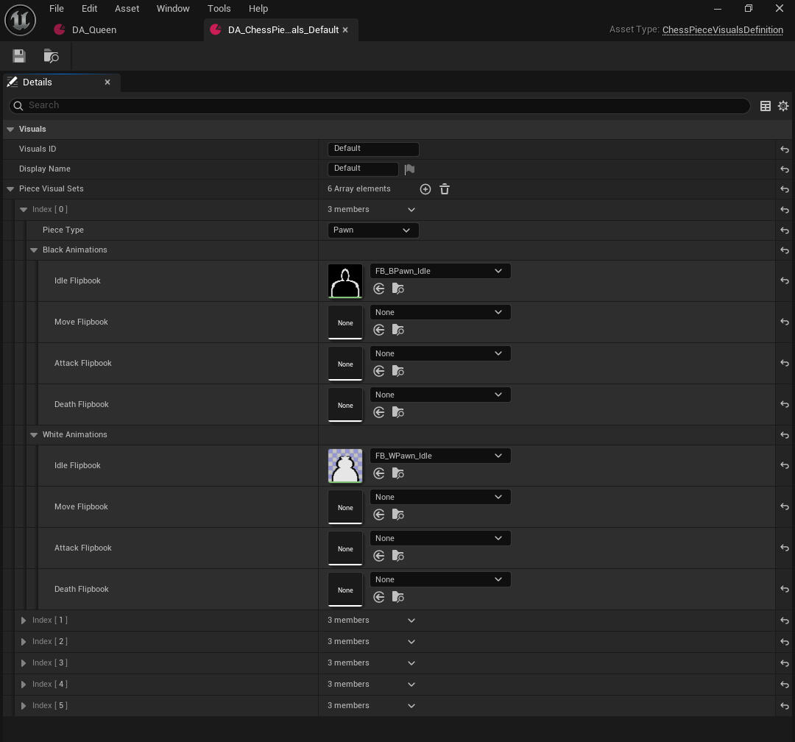Screen dimensions: 795x742
Task: Reset Visuals ID to default value
Action: click(785, 149)
